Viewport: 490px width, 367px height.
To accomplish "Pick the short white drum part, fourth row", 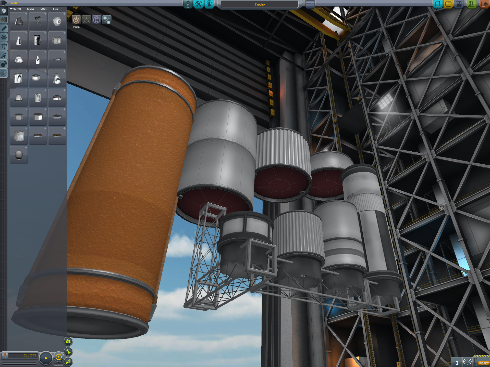I will (38, 78).
